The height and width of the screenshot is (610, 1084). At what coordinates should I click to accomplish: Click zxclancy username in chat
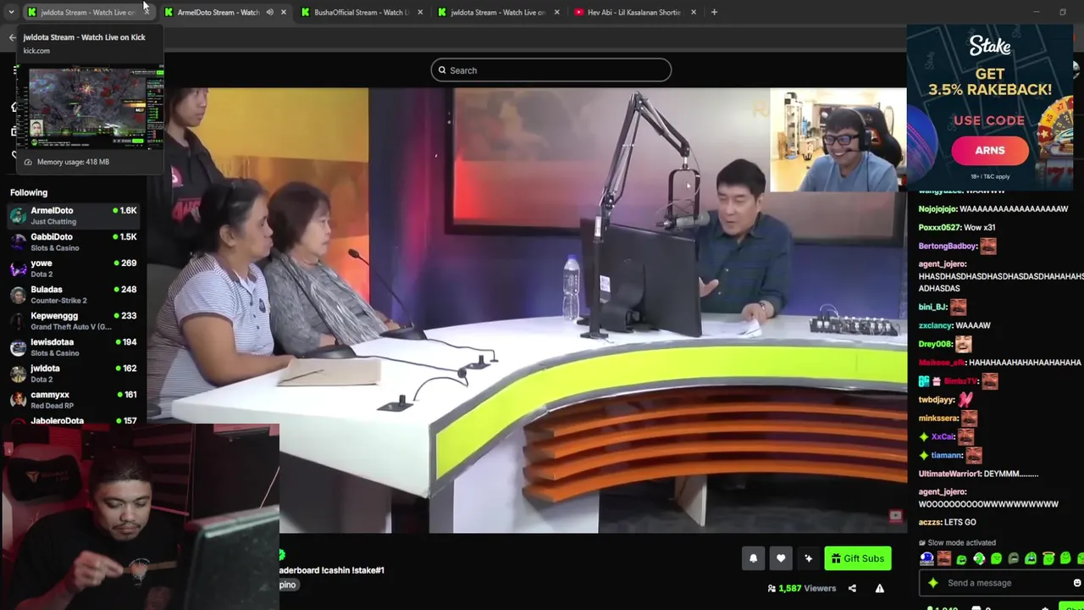[x=935, y=325]
